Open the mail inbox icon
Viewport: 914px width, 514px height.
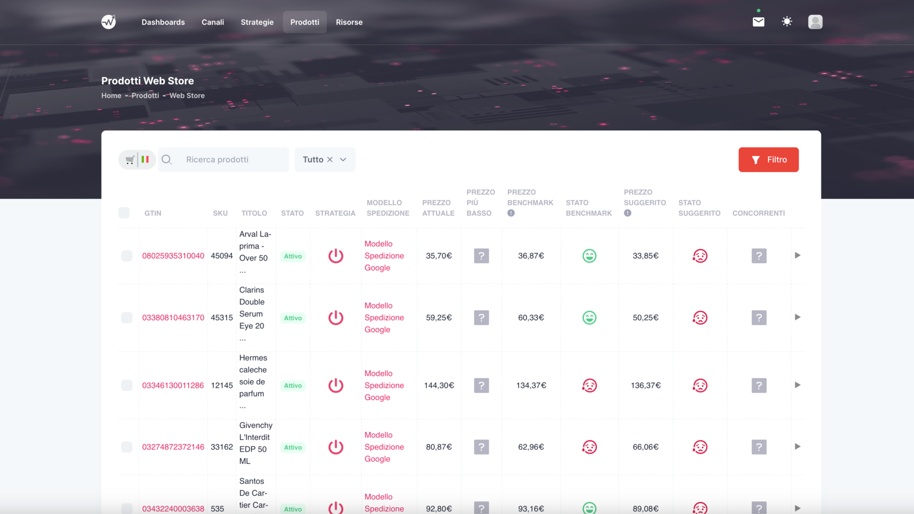tap(758, 22)
